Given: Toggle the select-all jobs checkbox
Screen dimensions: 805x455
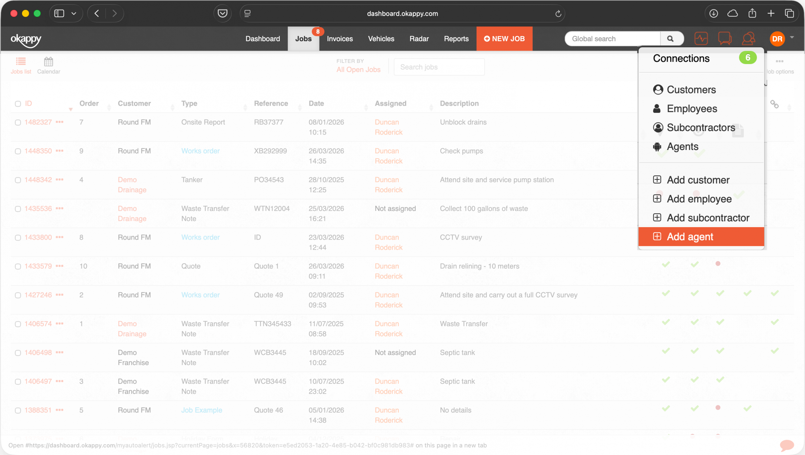Looking at the screenshot, I should 18,104.
